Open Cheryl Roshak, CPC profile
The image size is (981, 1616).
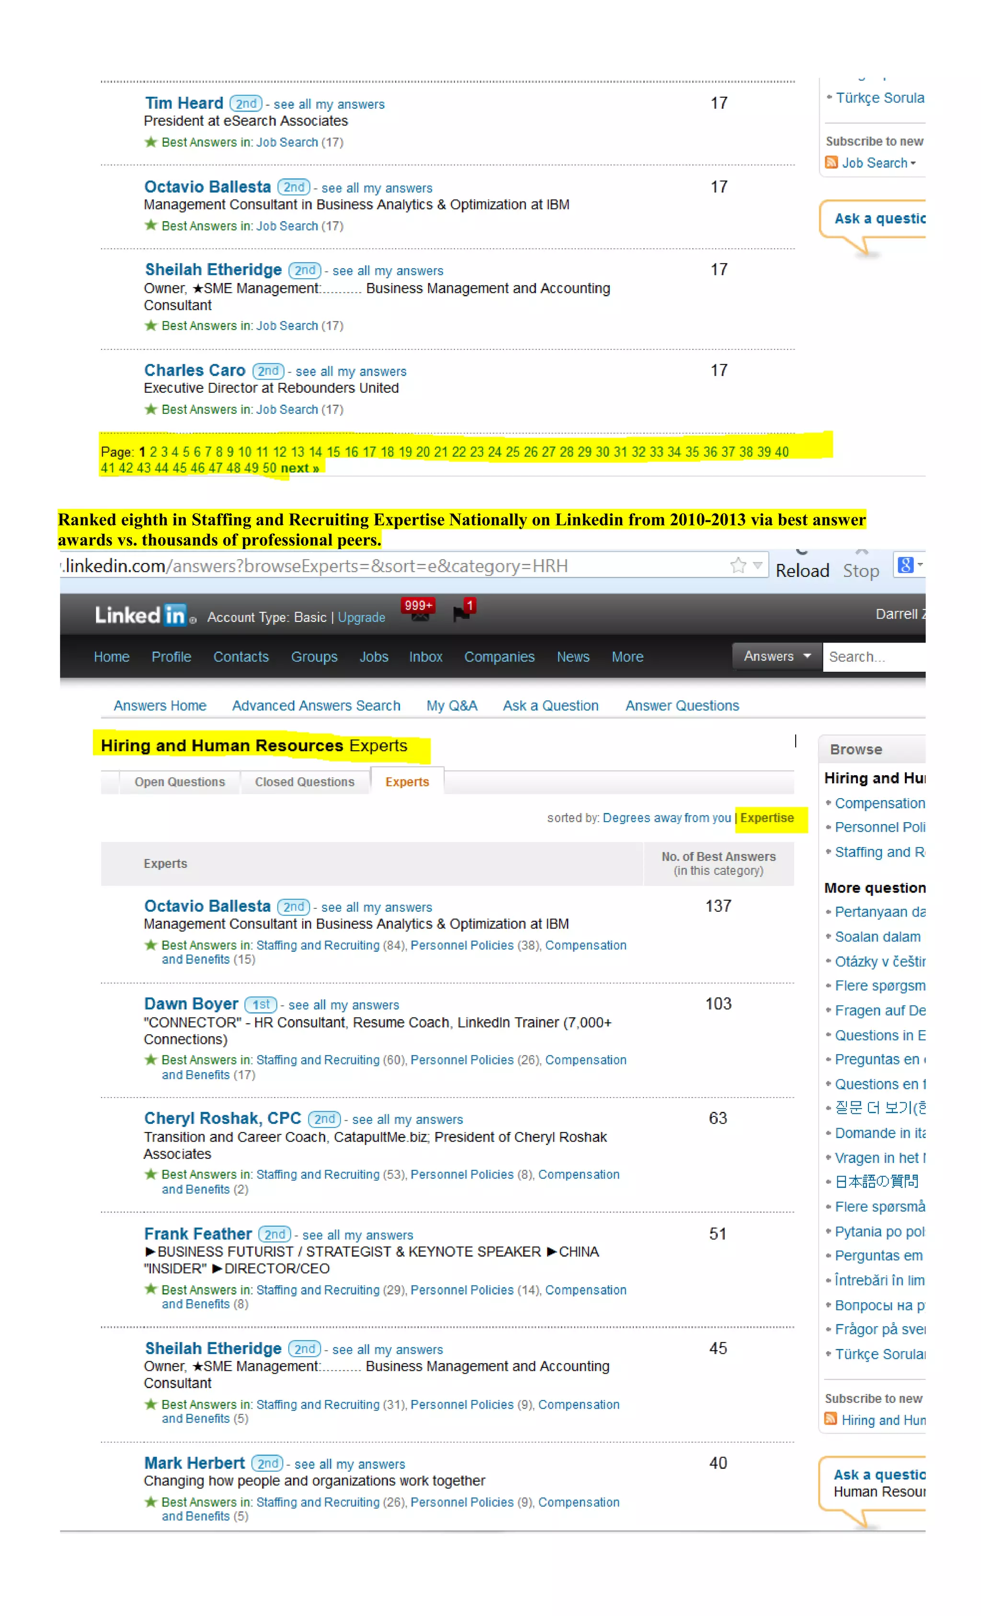(222, 1118)
